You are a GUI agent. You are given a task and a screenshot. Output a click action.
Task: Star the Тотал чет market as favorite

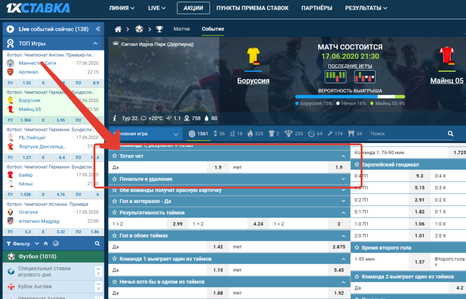pyautogui.click(x=115, y=156)
